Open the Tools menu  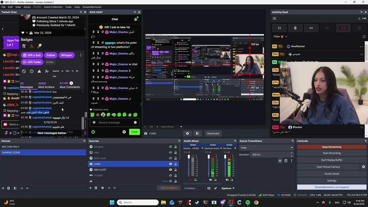pyautogui.click(x=68, y=7)
